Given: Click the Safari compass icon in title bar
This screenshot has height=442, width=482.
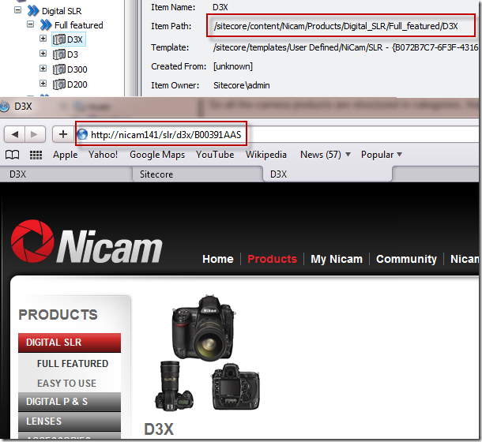Looking at the screenshot, I should (x=5, y=107).
